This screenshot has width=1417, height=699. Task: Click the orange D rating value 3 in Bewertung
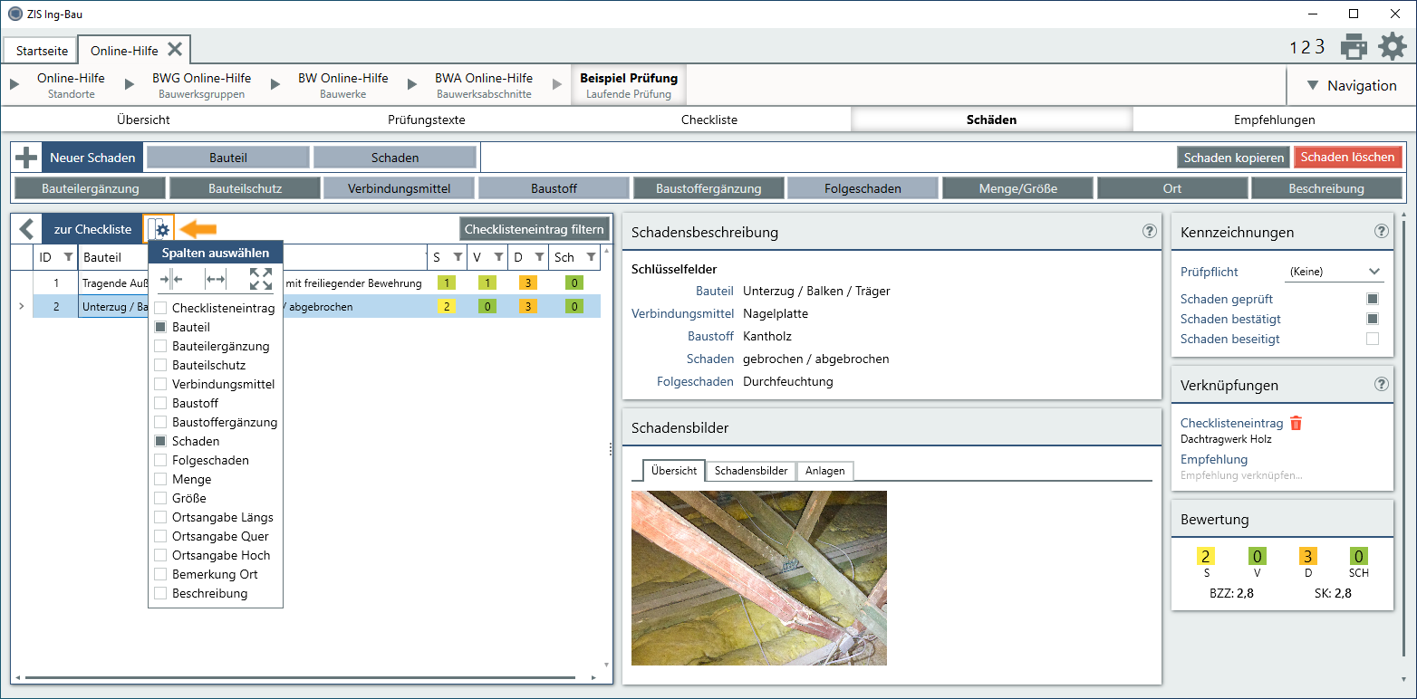pos(1308,556)
